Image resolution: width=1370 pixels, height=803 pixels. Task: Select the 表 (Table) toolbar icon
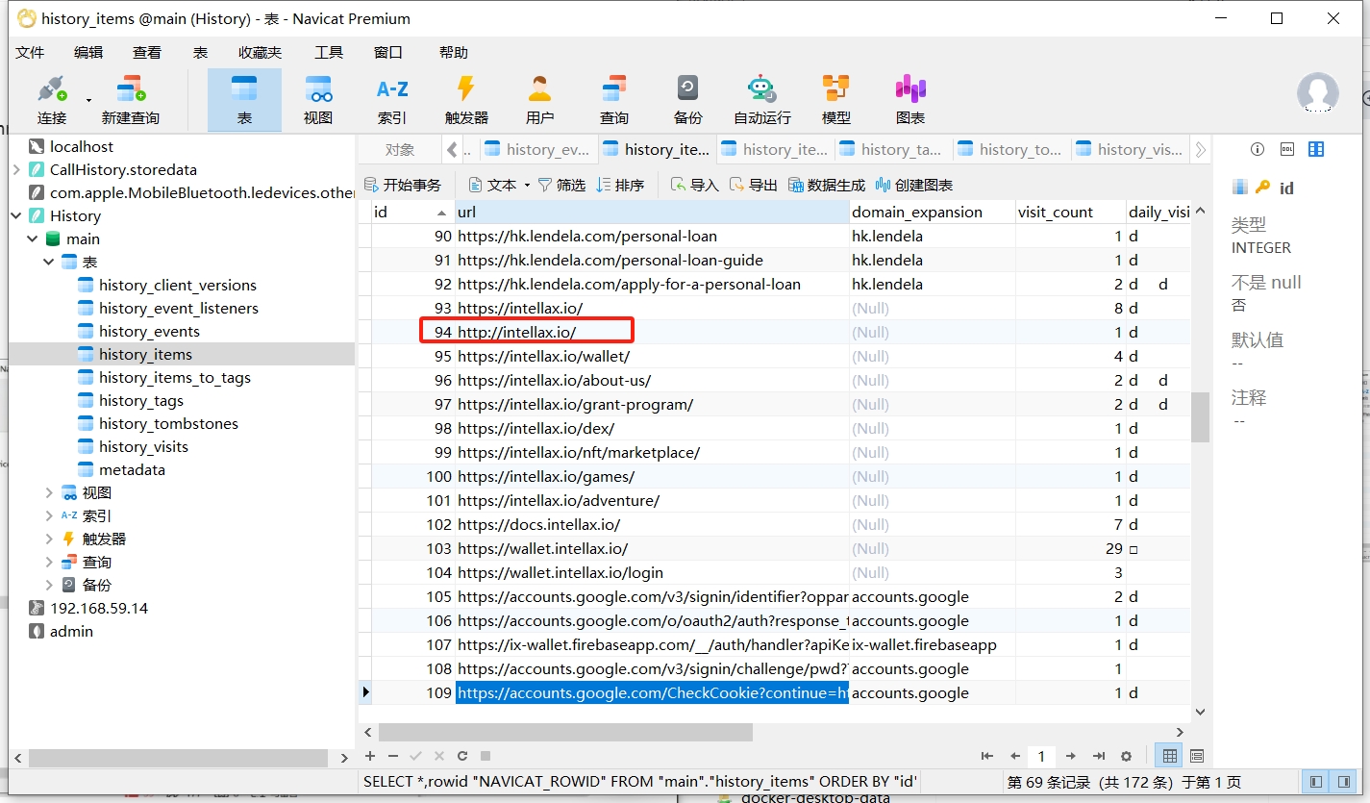[244, 99]
